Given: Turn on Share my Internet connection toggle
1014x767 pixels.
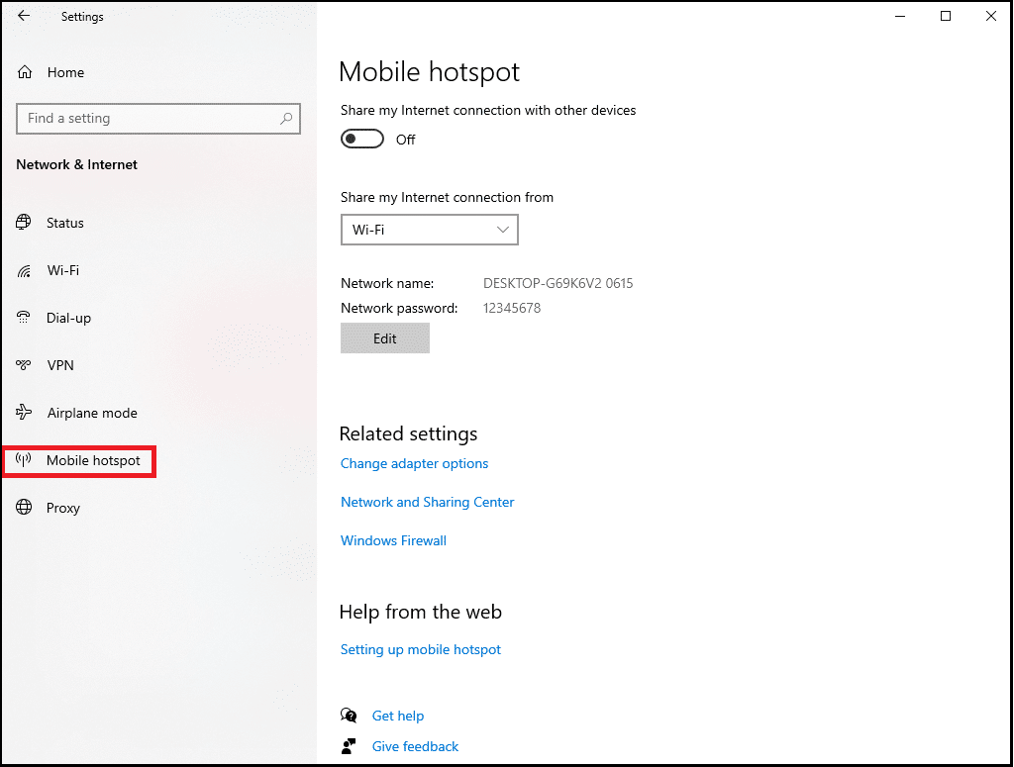Looking at the screenshot, I should point(362,139).
